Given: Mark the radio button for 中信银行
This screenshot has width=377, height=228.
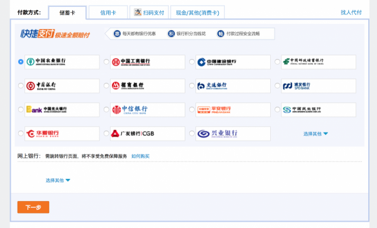Looking at the screenshot, I should pyautogui.click(x=106, y=109).
